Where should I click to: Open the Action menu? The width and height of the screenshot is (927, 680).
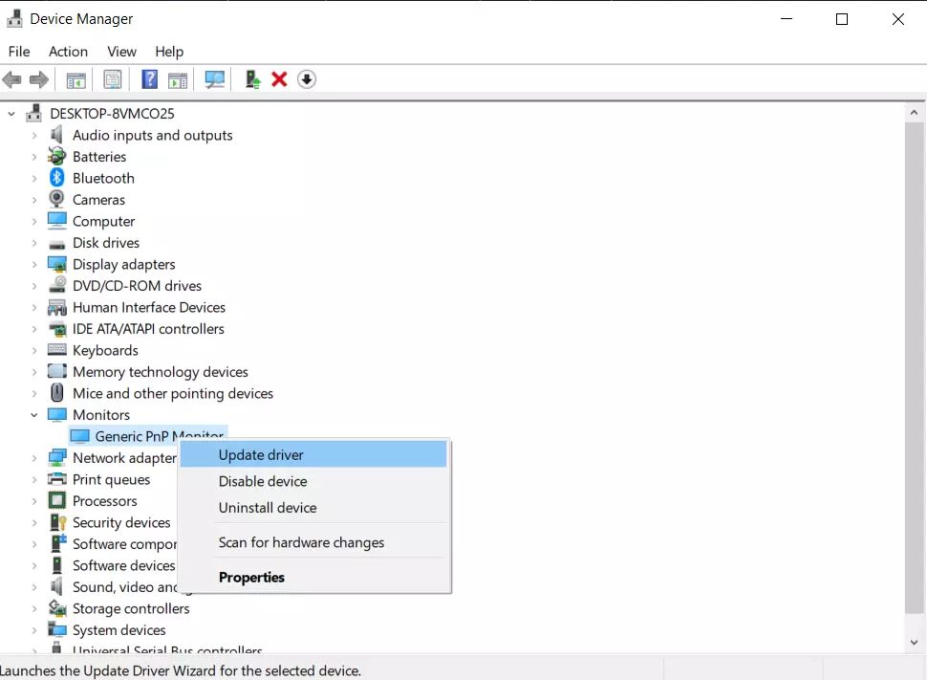[68, 52]
